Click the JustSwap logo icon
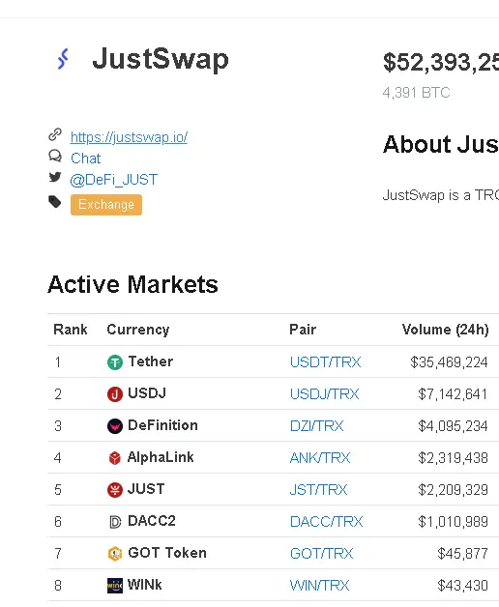The width and height of the screenshot is (499, 607). click(63, 59)
